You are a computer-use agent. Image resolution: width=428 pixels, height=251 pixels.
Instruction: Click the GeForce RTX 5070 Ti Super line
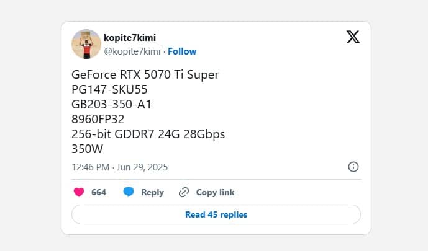point(145,75)
